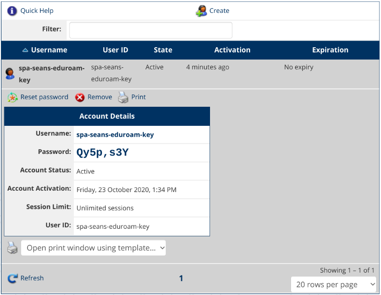Open the Reset password link

point(44,97)
